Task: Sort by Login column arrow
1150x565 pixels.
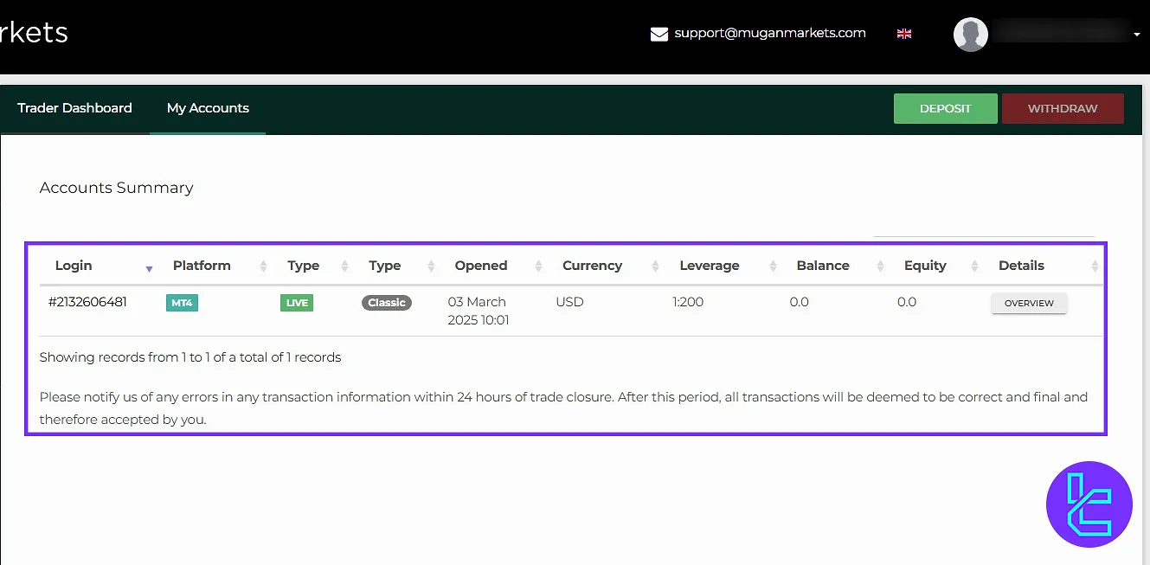Action: pyautogui.click(x=149, y=268)
